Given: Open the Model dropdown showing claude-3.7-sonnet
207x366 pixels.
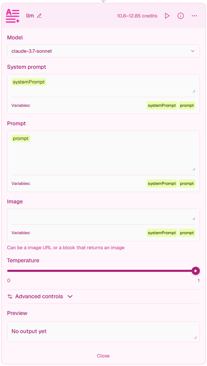Looking at the screenshot, I should pyautogui.click(x=103, y=51).
